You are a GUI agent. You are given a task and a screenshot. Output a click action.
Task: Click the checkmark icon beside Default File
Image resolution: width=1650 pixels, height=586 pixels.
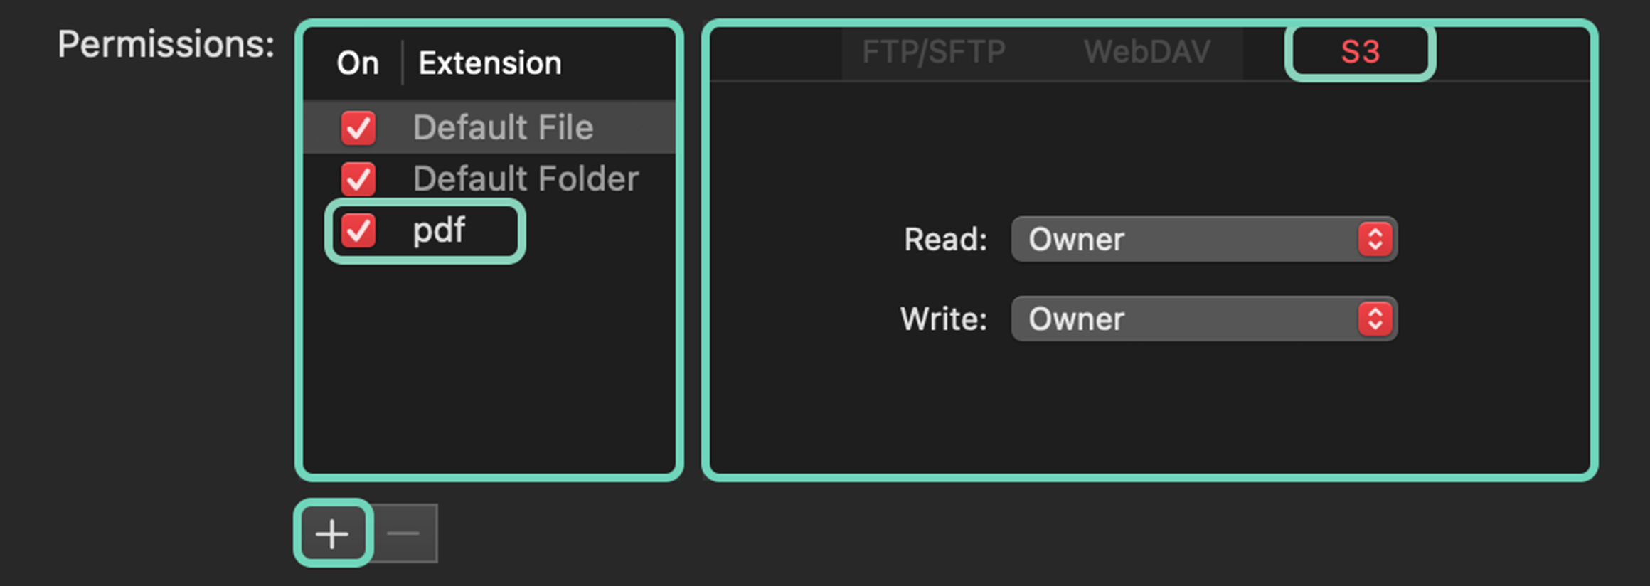pyautogui.click(x=358, y=127)
